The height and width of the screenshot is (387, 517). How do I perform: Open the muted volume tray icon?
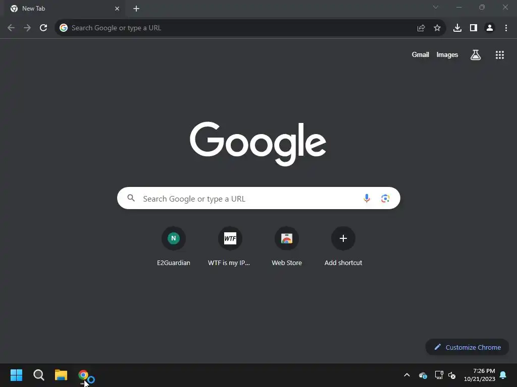pos(452,375)
